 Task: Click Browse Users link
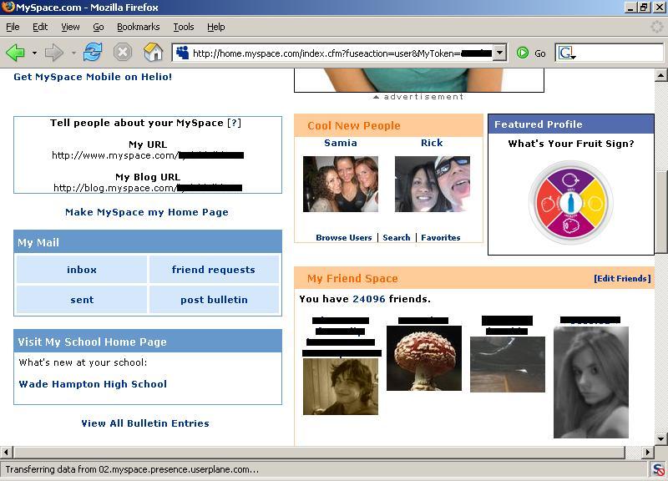(x=344, y=238)
